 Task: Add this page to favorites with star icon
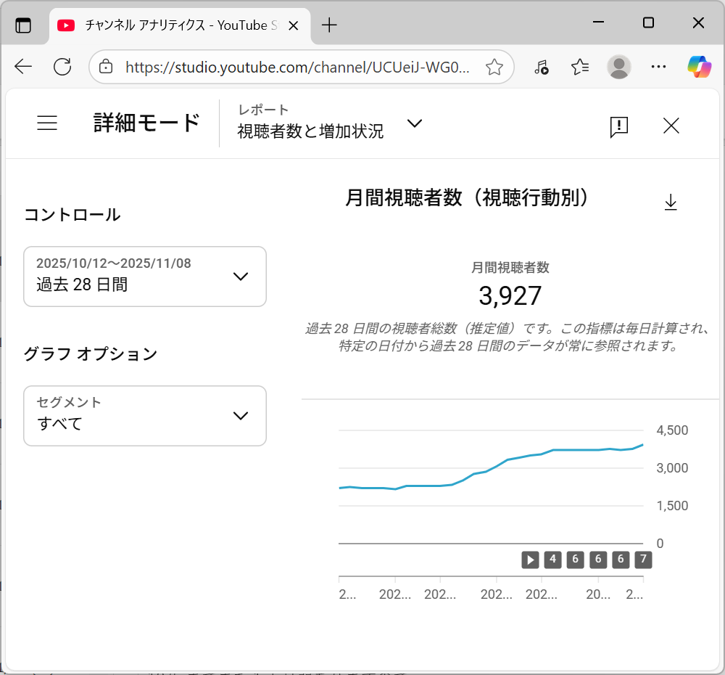(x=494, y=67)
